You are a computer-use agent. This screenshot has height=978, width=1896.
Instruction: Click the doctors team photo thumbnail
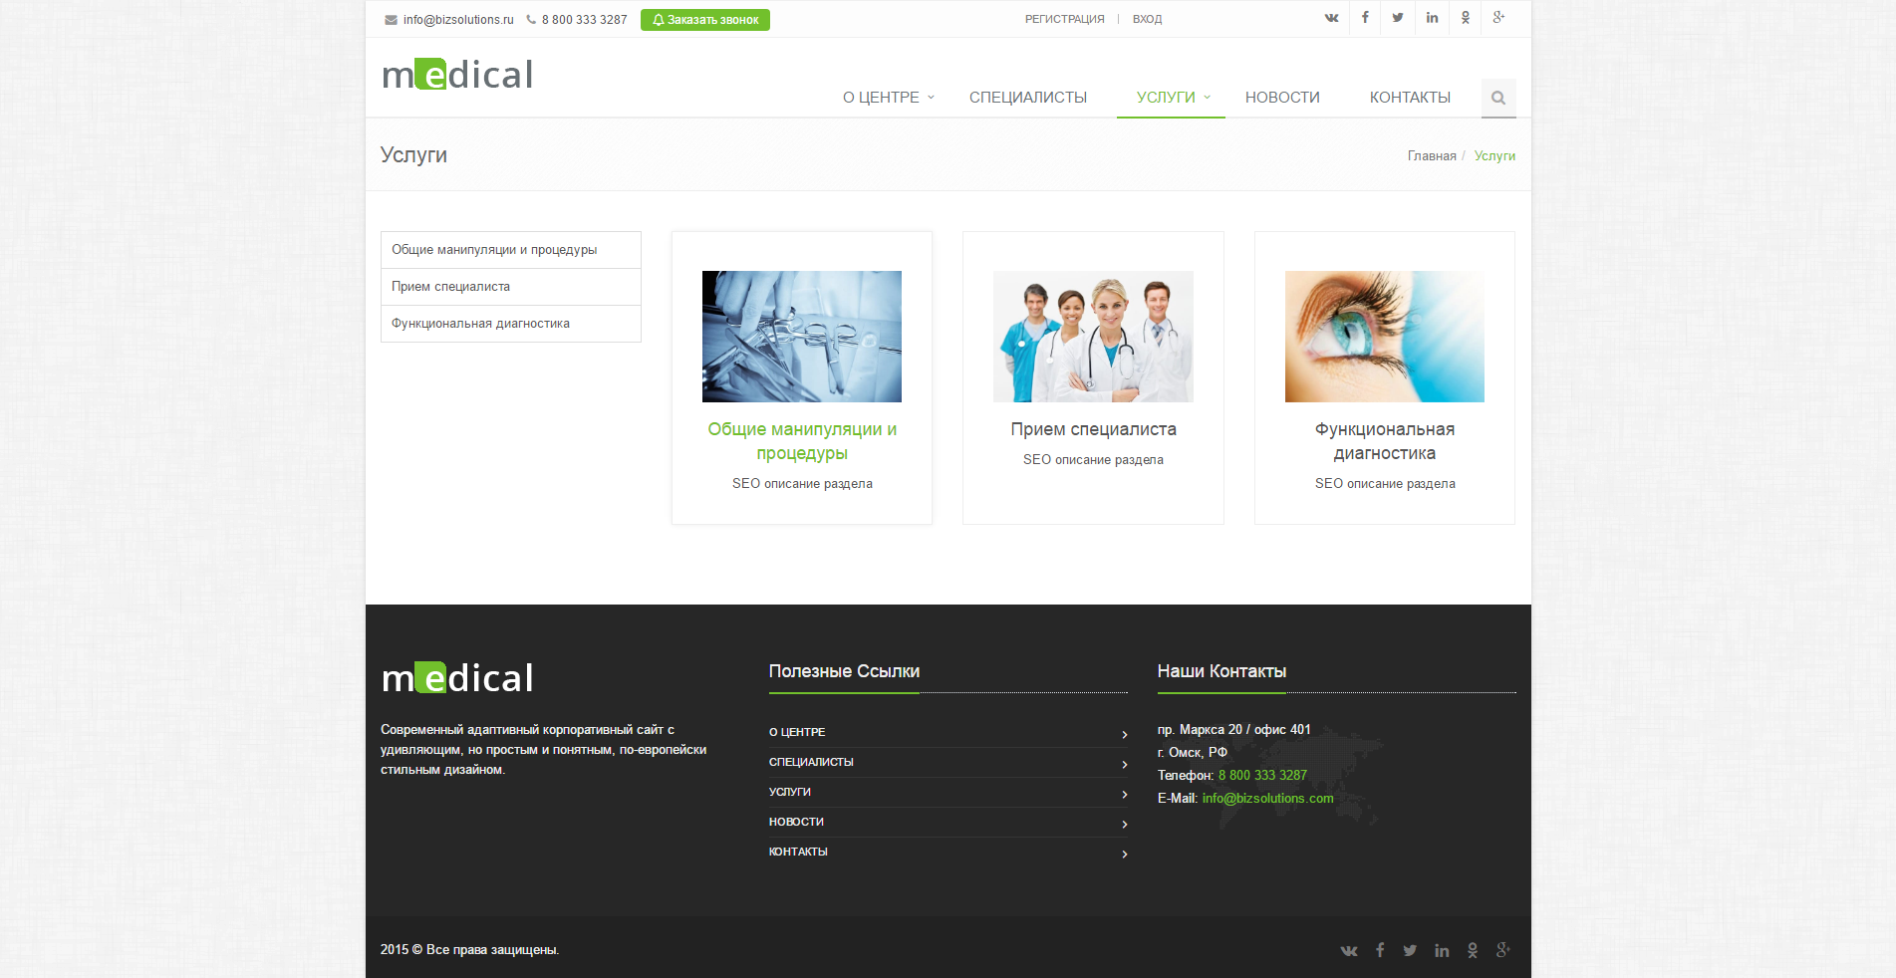coord(1093,337)
